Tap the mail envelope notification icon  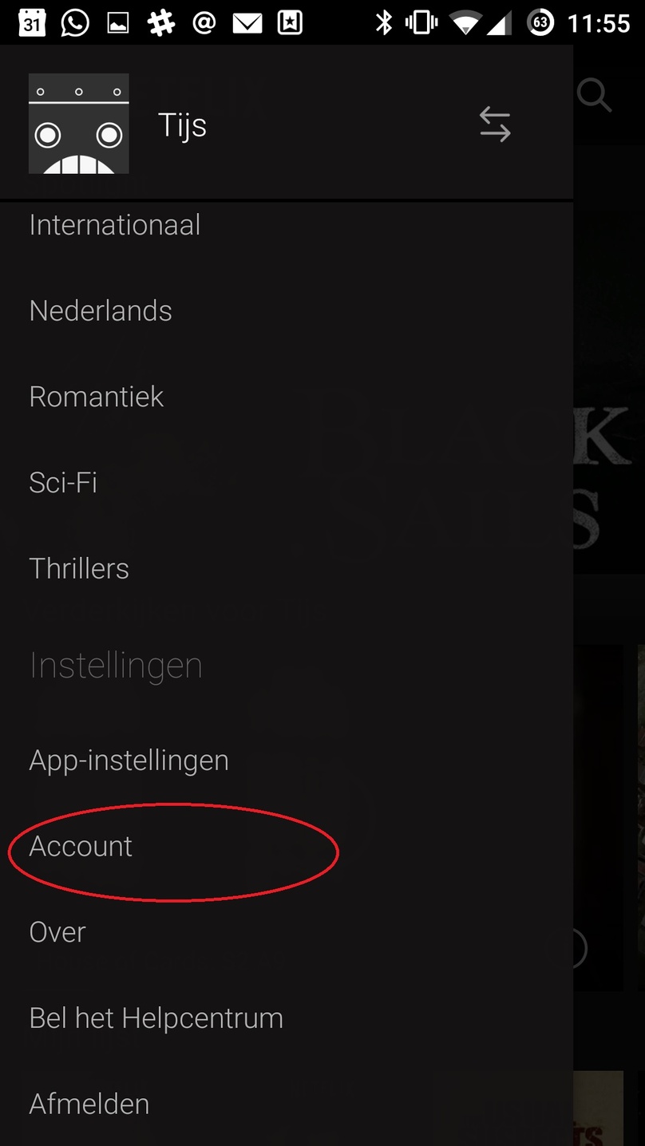click(247, 24)
